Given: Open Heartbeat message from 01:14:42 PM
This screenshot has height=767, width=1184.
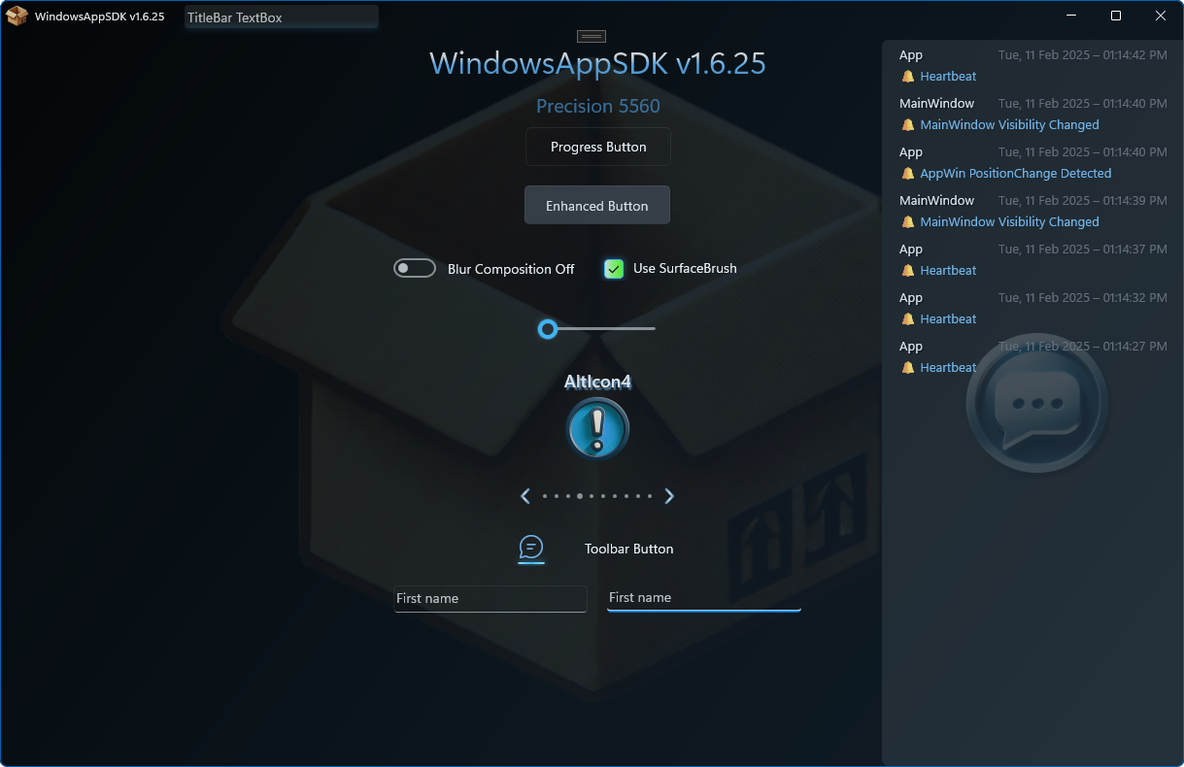Looking at the screenshot, I should (x=949, y=77).
